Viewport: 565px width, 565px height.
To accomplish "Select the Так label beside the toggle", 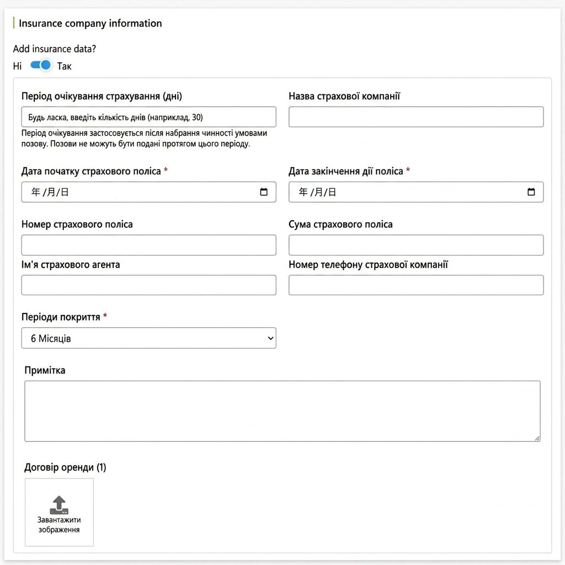I will point(64,66).
